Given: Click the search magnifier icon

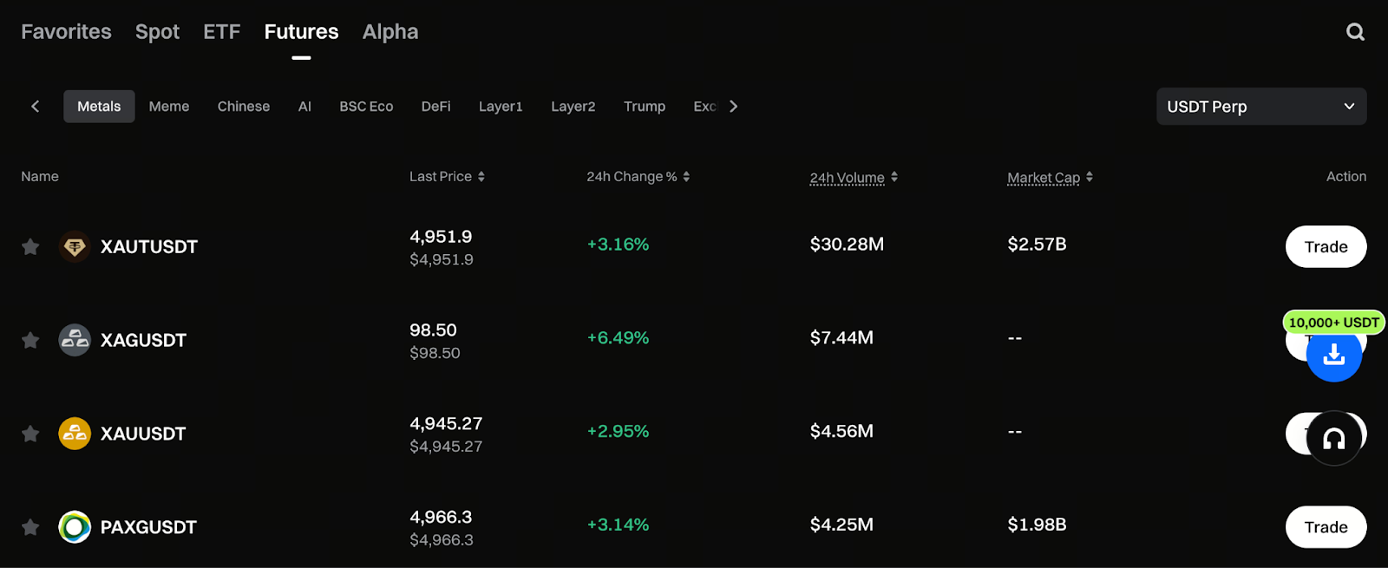Looking at the screenshot, I should (x=1355, y=32).
